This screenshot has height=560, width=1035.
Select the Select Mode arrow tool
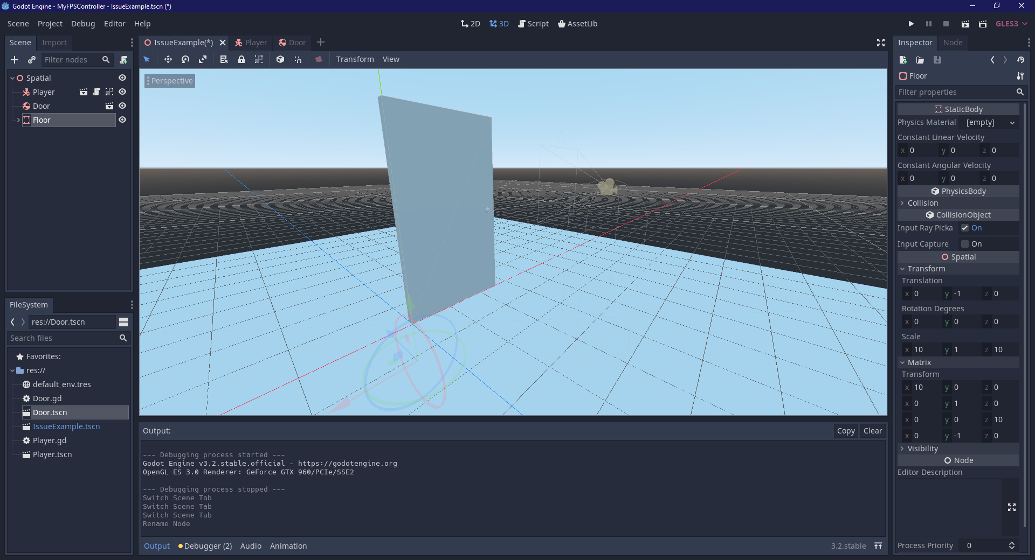click(147, 59)
